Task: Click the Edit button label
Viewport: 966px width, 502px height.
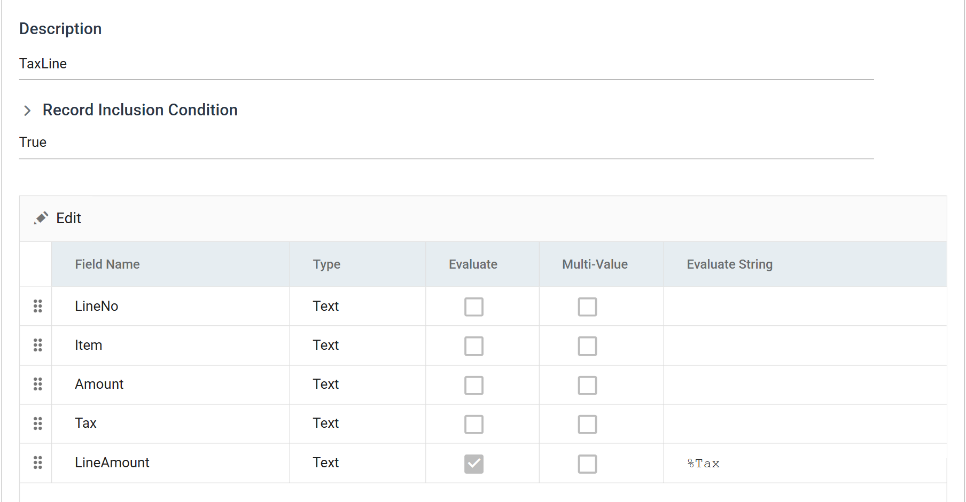Action: pyautogui.click(x=68, y=218)
